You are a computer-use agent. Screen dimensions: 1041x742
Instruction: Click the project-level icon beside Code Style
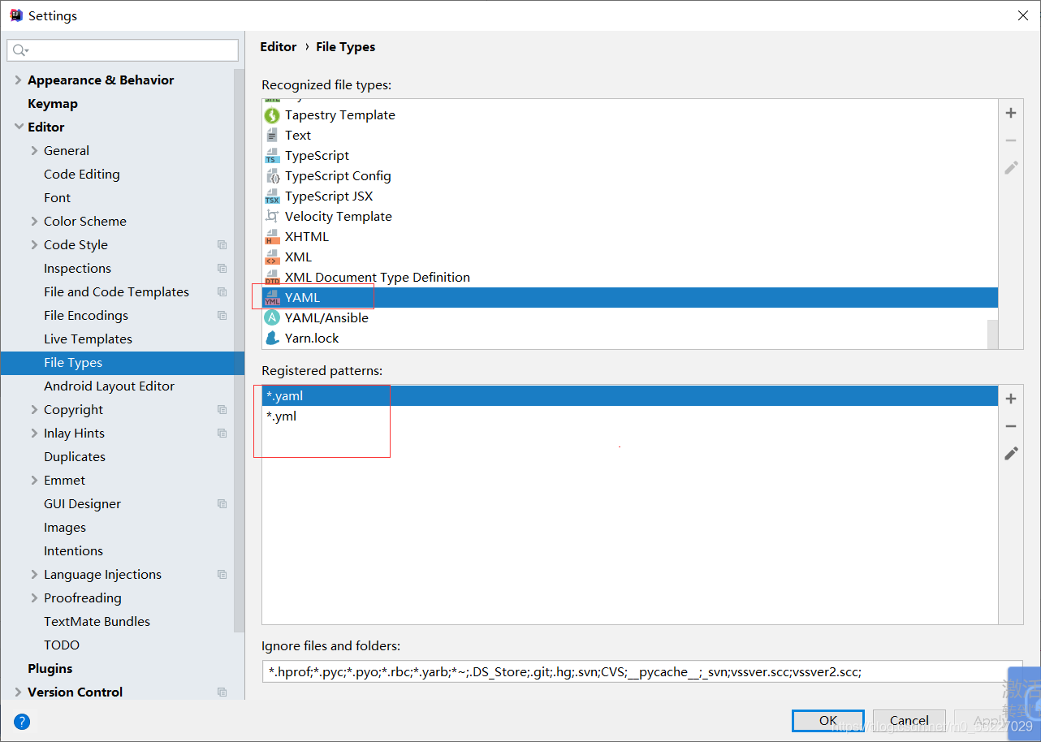pyautogui.click(x=222, y=244)
